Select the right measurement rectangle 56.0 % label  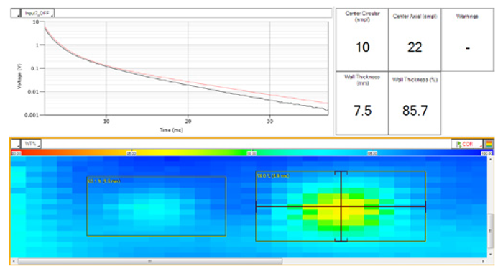pos(272,176)
